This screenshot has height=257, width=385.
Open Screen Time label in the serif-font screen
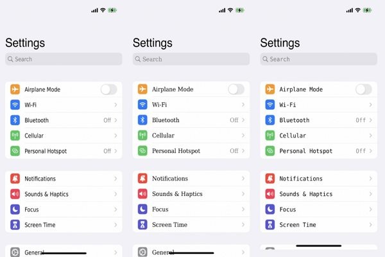(x=169, y=224)
